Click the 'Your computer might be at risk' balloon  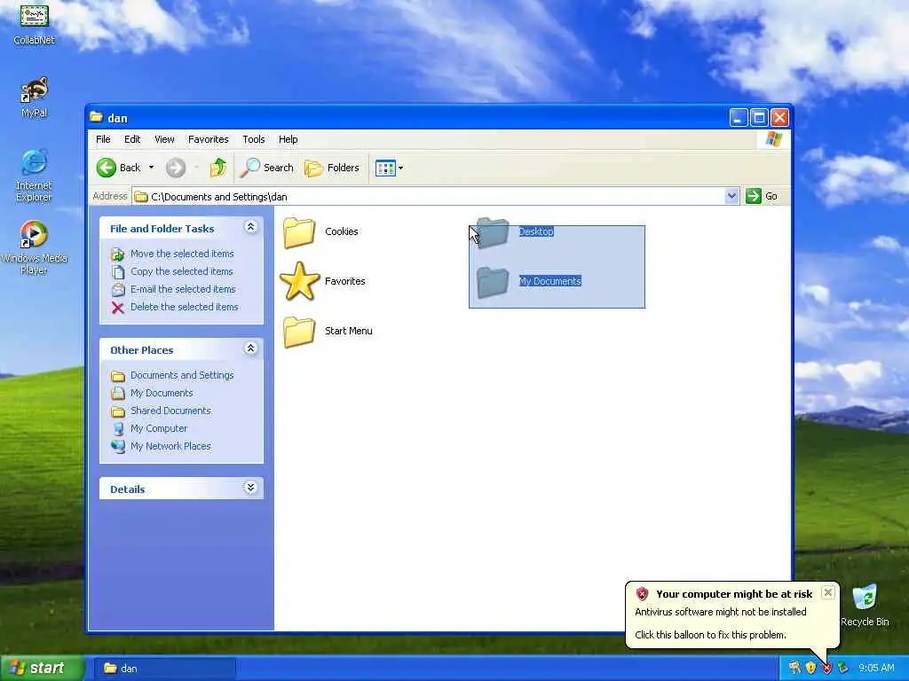click(732, 614)
